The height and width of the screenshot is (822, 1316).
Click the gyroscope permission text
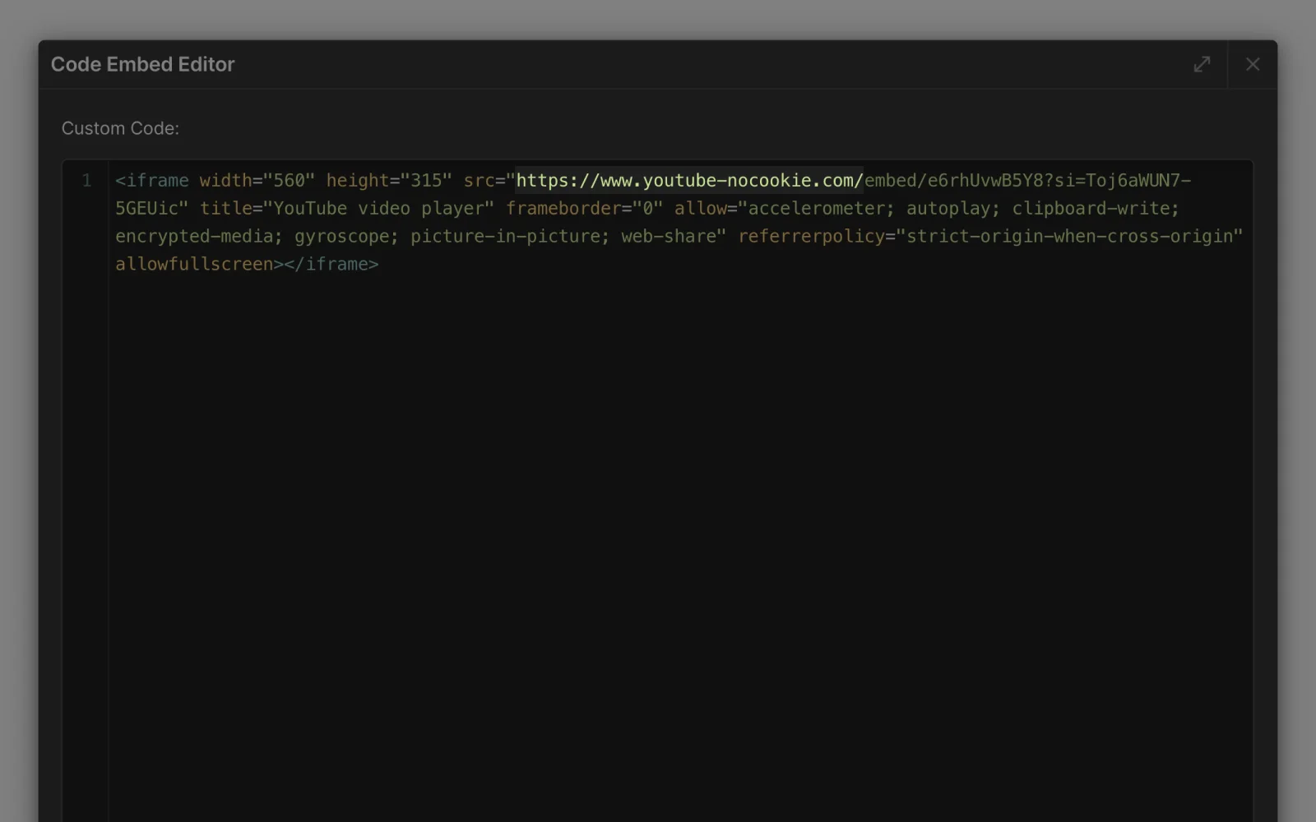point(341,237)
